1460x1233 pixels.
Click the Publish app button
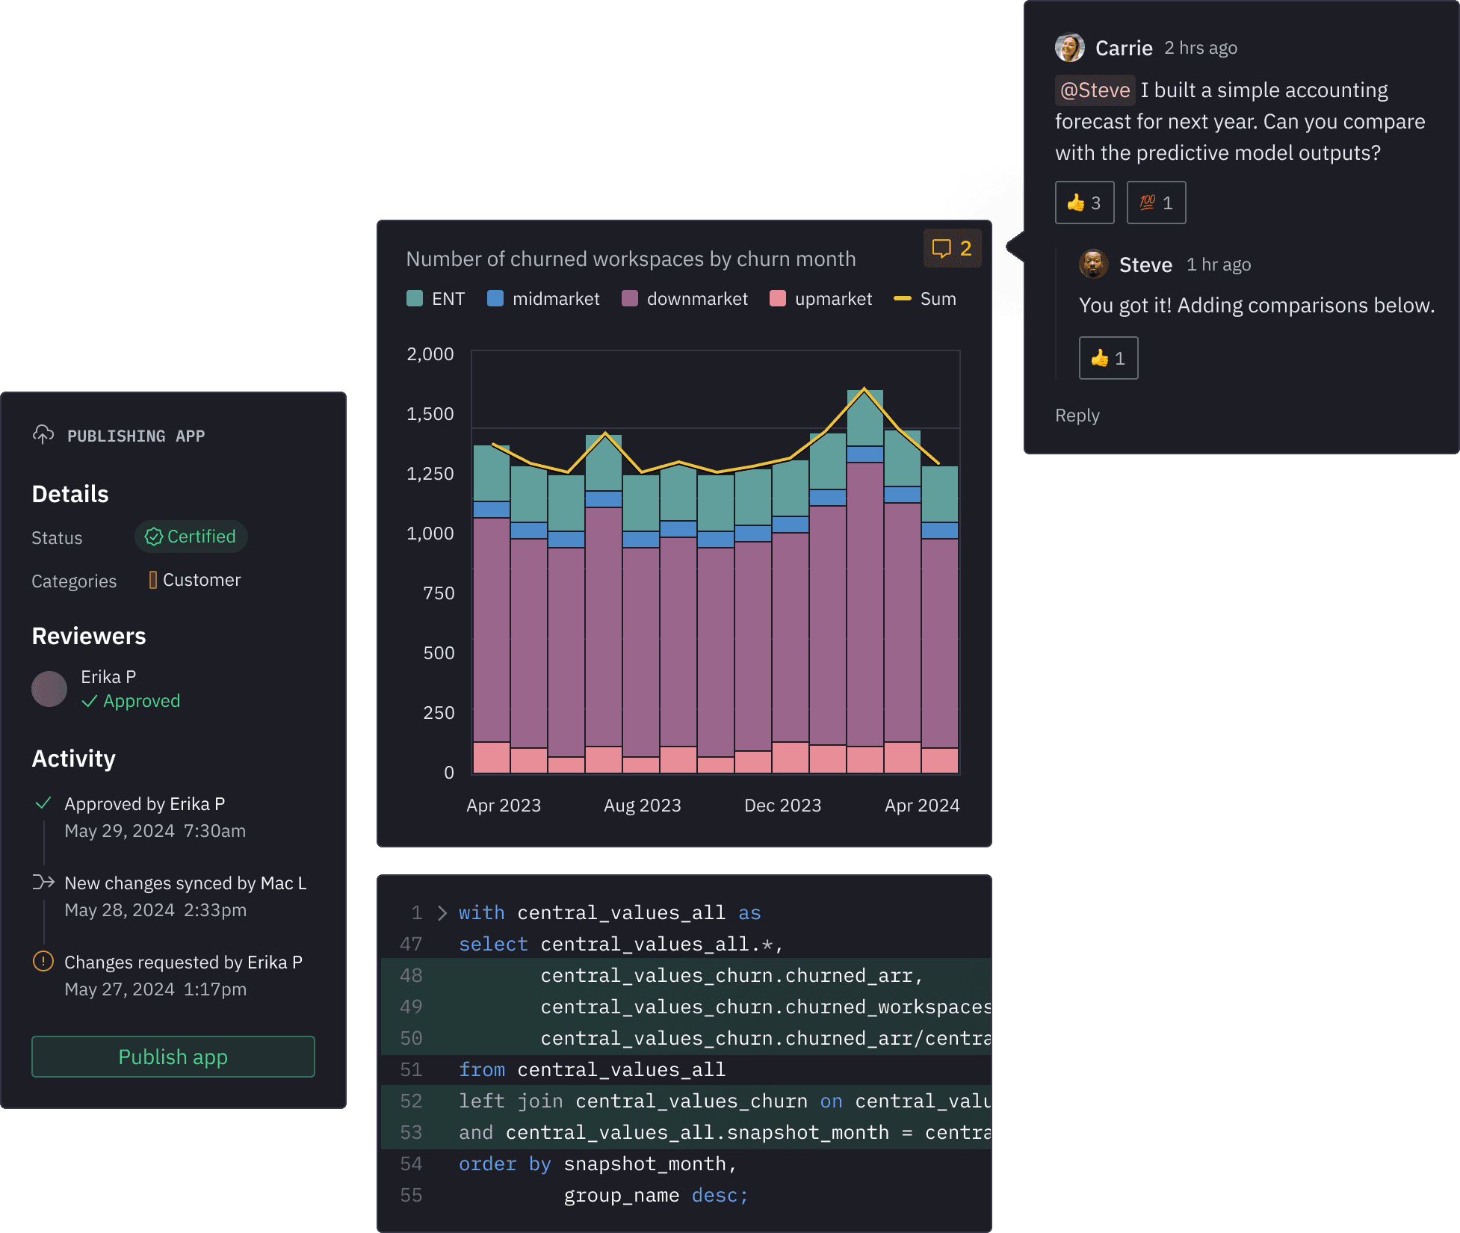(173, 1057)
